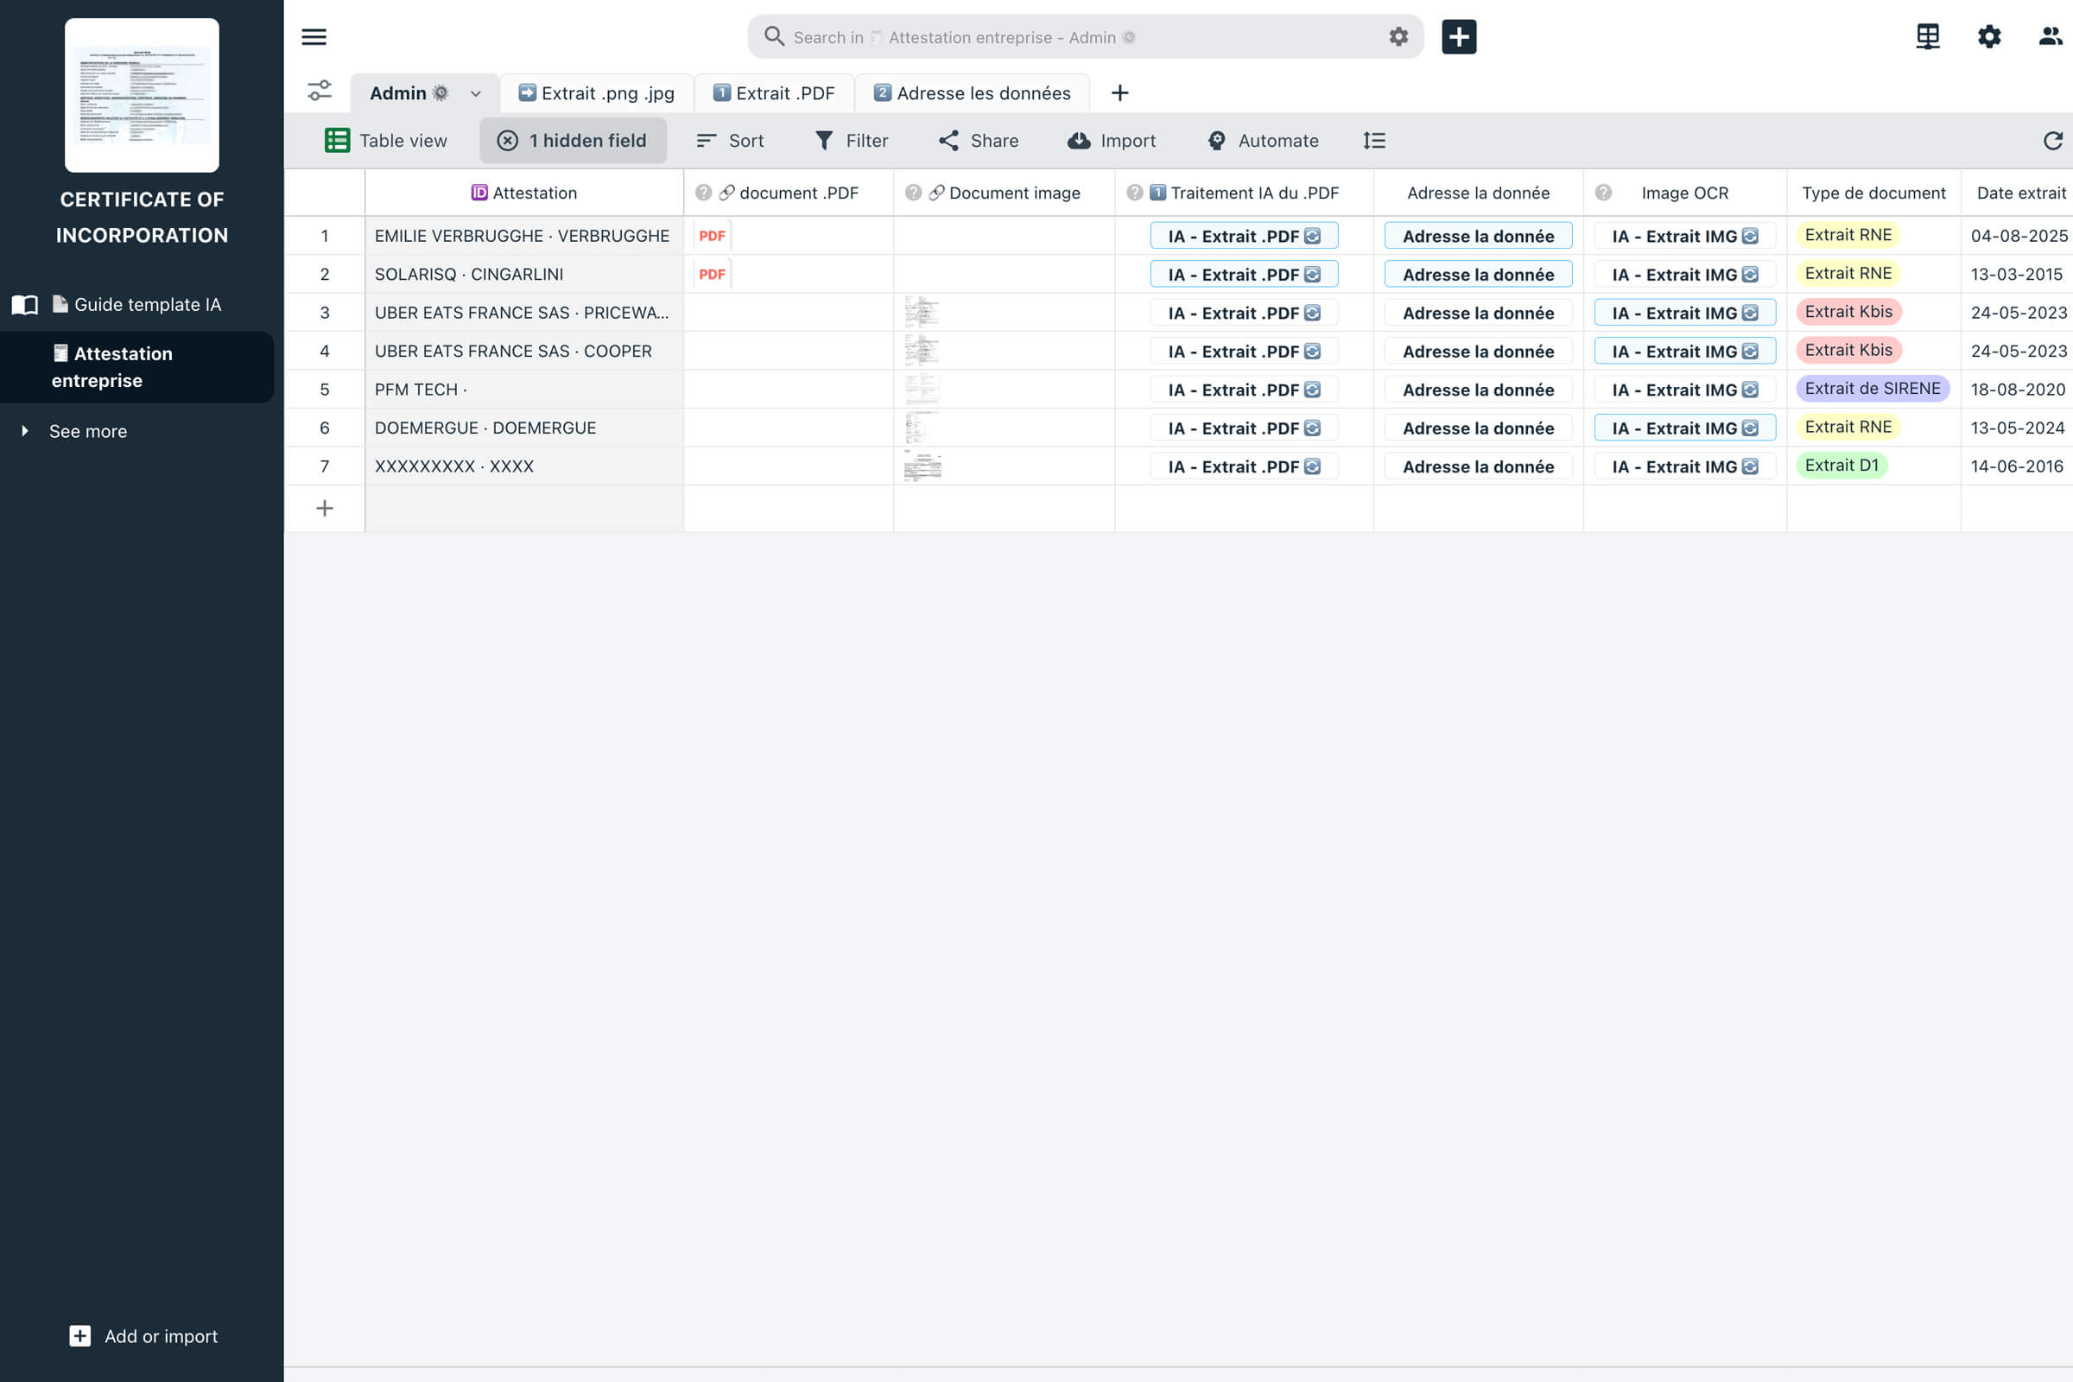The height and width of the screenshot is (1382, 2073).
Task: Switch to Adresse les données tab
Action: [973, 93]
